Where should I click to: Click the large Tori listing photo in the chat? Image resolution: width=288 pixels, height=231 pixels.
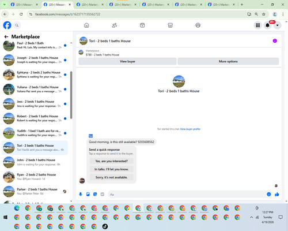click(x=179, y=81)
